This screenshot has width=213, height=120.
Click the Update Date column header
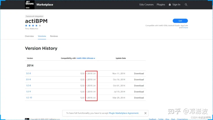click(x=121, y=58)
